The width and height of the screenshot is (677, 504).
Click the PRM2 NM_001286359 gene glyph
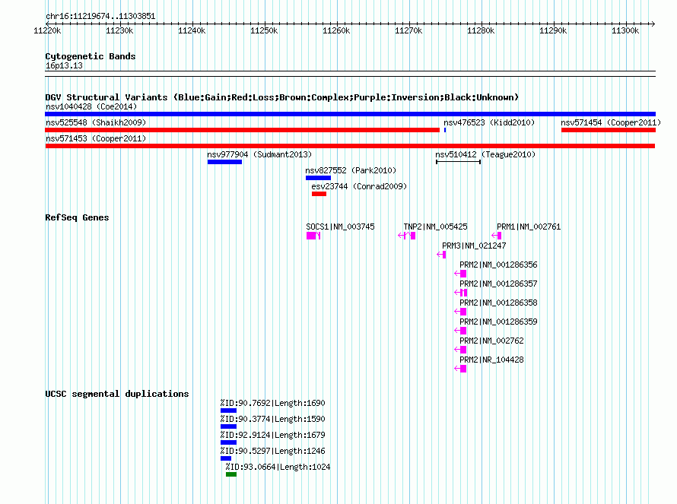460,331
